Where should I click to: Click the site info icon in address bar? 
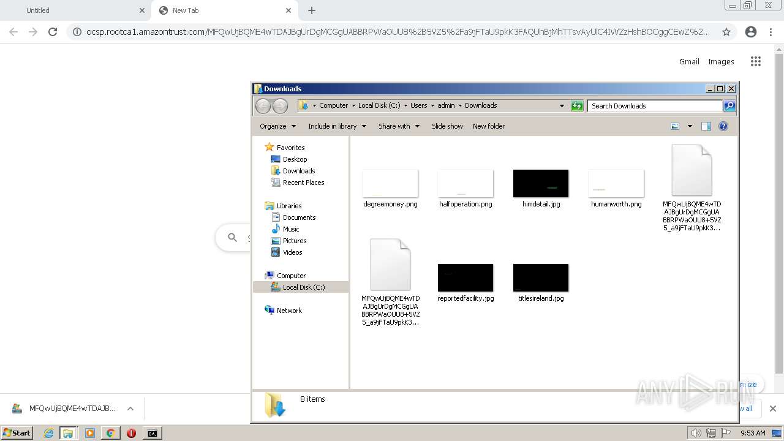pyautogui.click(x=77, y=32)
